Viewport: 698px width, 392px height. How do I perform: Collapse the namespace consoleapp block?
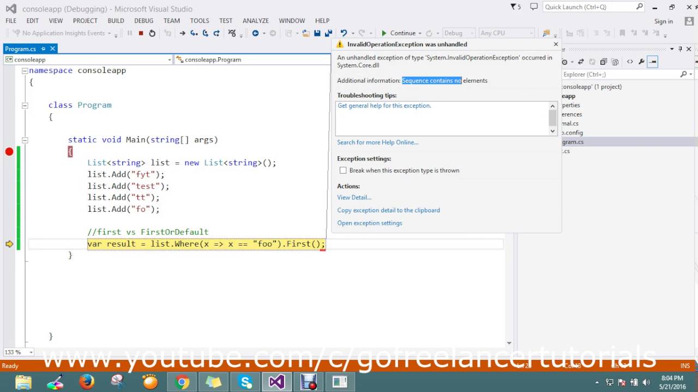tap(25, 71)
